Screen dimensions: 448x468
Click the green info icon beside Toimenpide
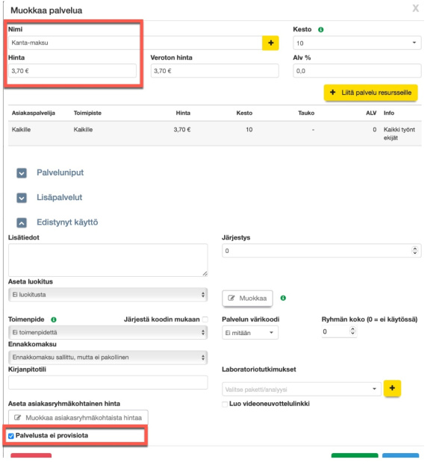54,319
